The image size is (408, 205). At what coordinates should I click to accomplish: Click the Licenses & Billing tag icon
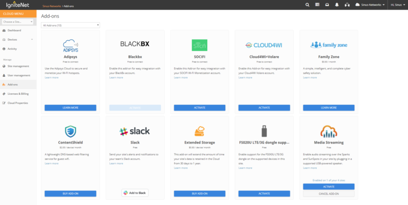click(4, 94)
